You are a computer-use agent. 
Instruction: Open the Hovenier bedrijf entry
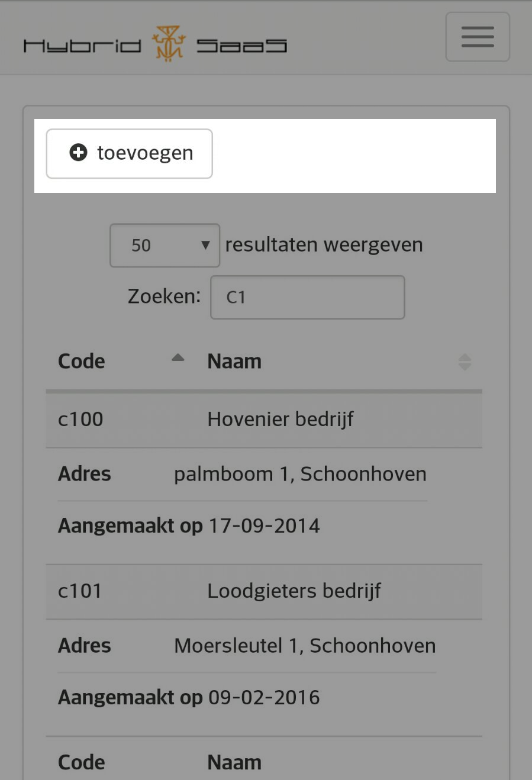pyautogui.click(x=280, y=419)
